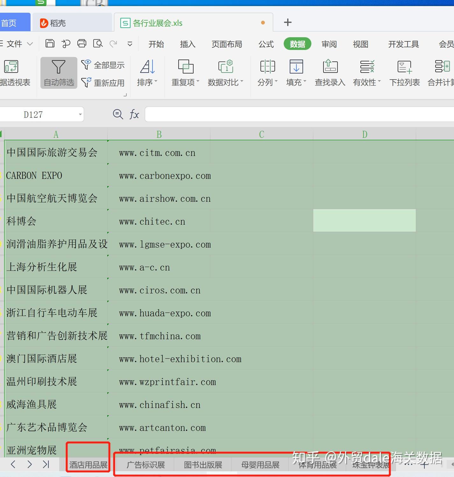Click the Pivot Table icon
This screenshot has width=454, height=477.
click(11, 67)
